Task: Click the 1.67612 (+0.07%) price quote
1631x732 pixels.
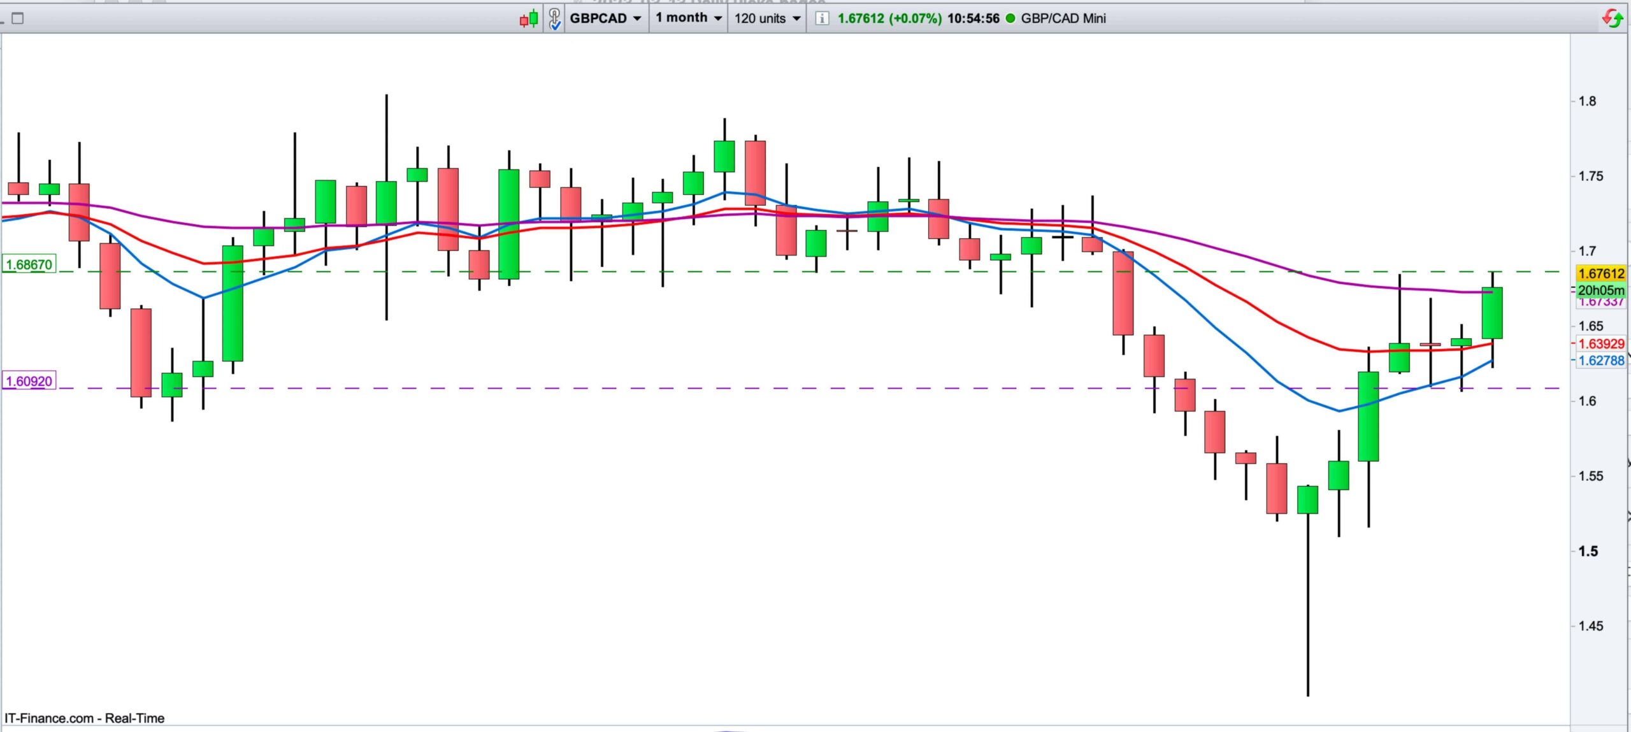Action: (x=889, y=18)
